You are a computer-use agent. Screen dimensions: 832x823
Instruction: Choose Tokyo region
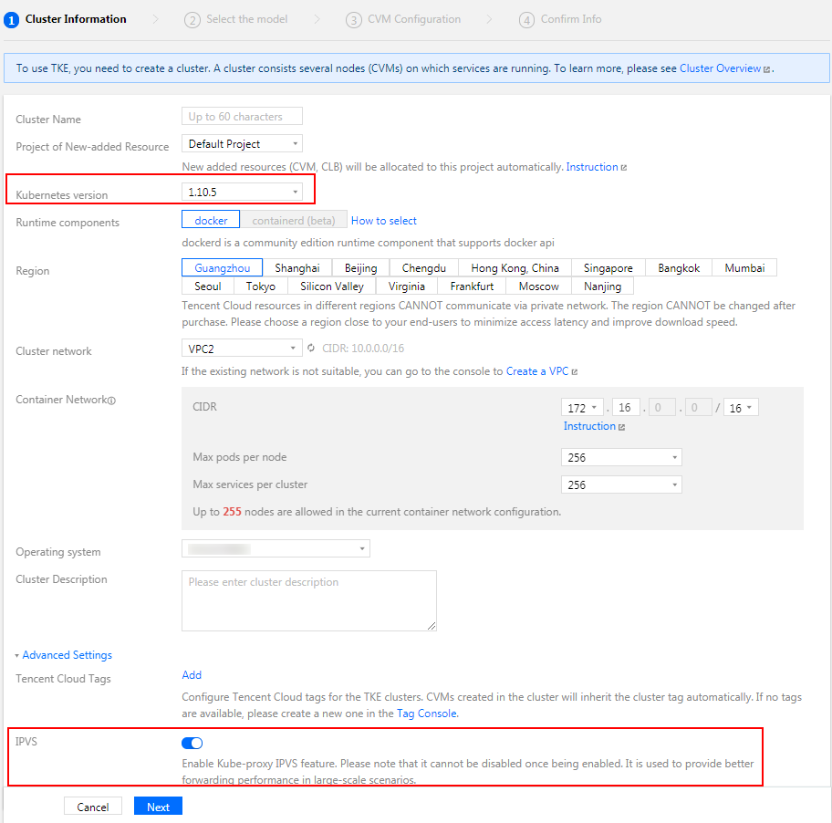point(261,286)
